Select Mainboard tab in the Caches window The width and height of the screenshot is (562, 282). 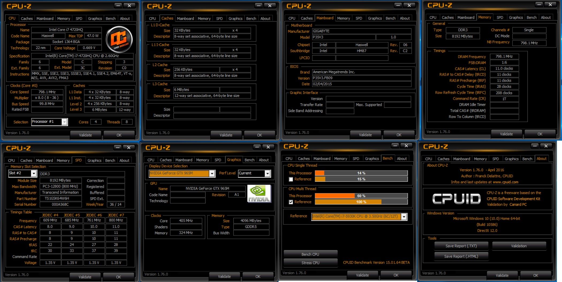pos(185,18)
